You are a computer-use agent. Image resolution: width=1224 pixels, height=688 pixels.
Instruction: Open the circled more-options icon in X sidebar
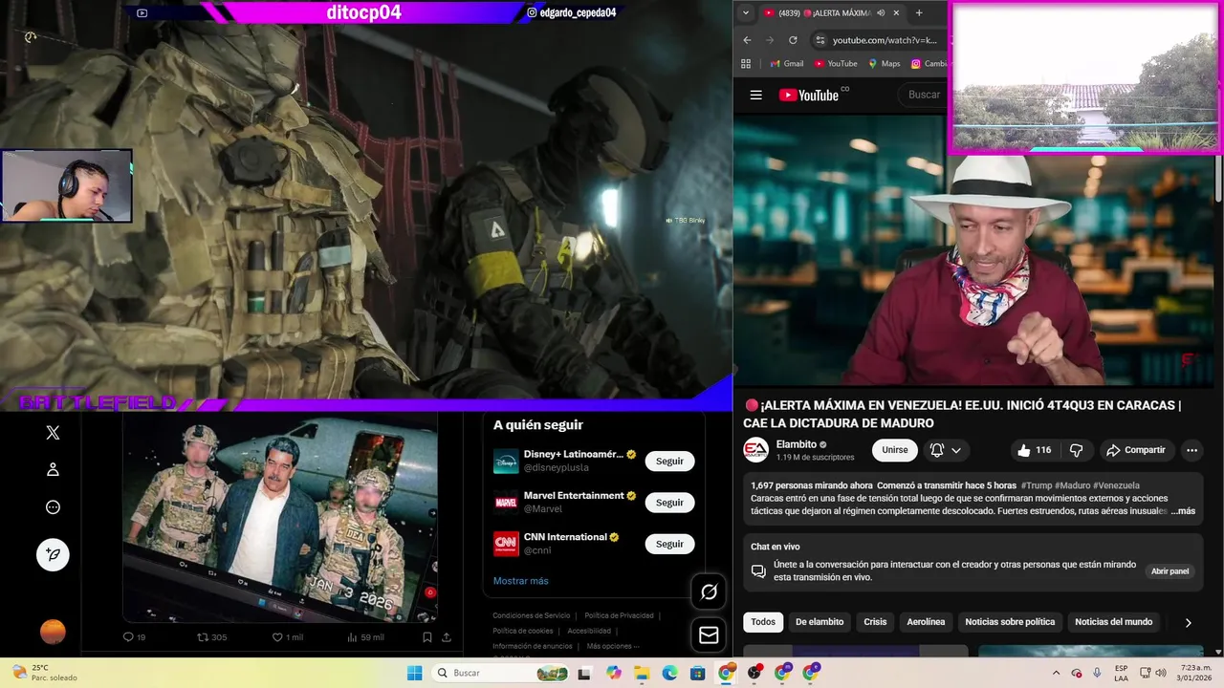point(53,507)
